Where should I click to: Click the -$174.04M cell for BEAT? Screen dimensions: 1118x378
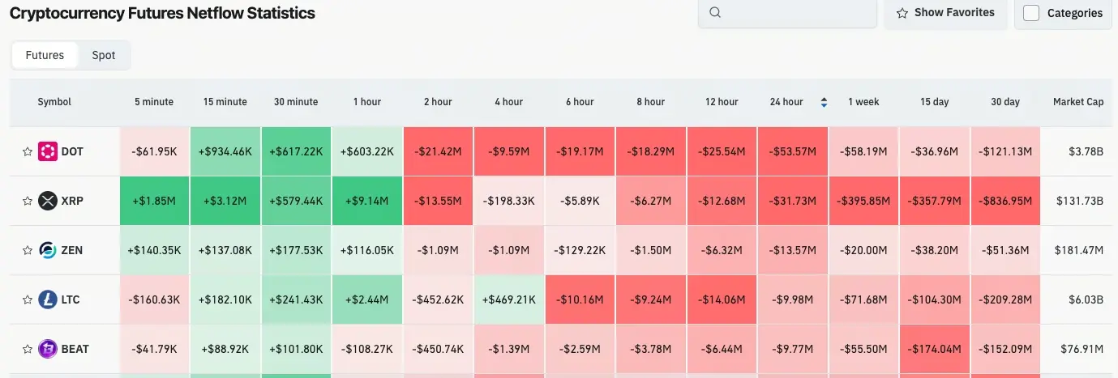pyautogui.click(x=935, y=349)
